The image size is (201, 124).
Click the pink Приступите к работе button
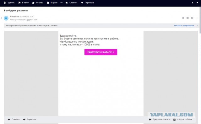(101, 52)
